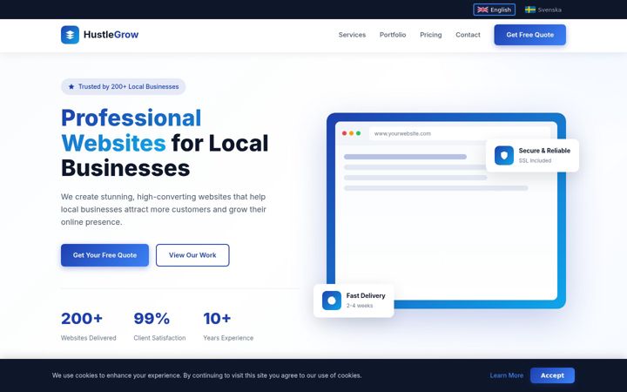Click the Get Free Quote header button
This screenshot has height=392, width=627.
pyautogui.click(x=529, y=35)
